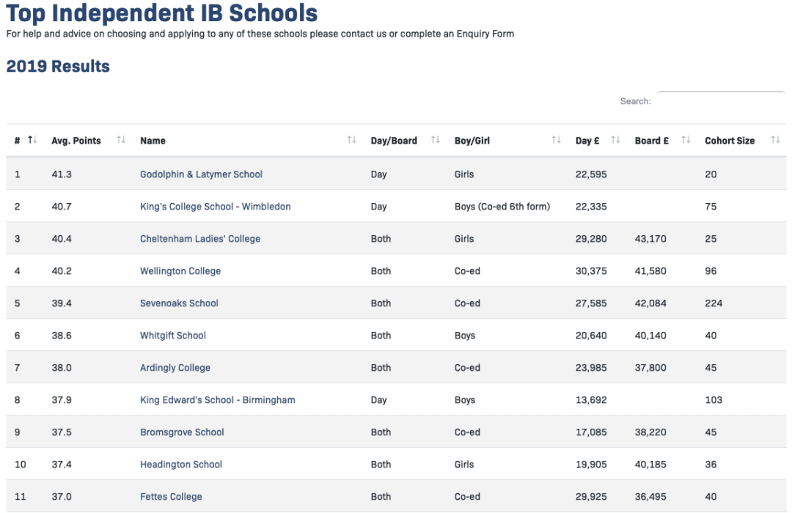Select the 40,185 board fee cell

[650, 465]
